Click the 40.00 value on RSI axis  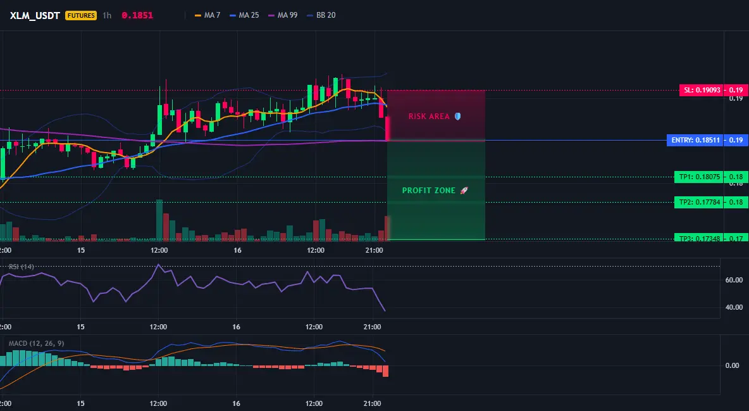pos(734,307)
